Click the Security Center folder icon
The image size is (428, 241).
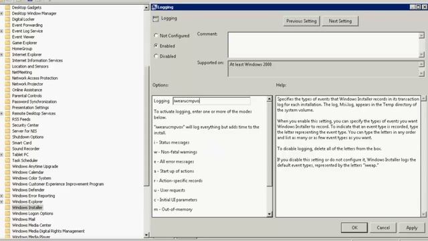point(7,125)
